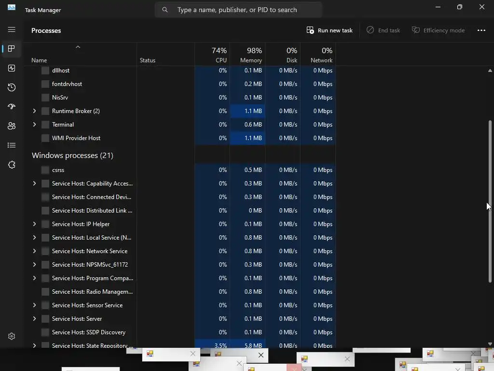The image size is (494, 371).
Task: Click the 0 MB memory value for Distributed Link
Action: click(255, 211)
